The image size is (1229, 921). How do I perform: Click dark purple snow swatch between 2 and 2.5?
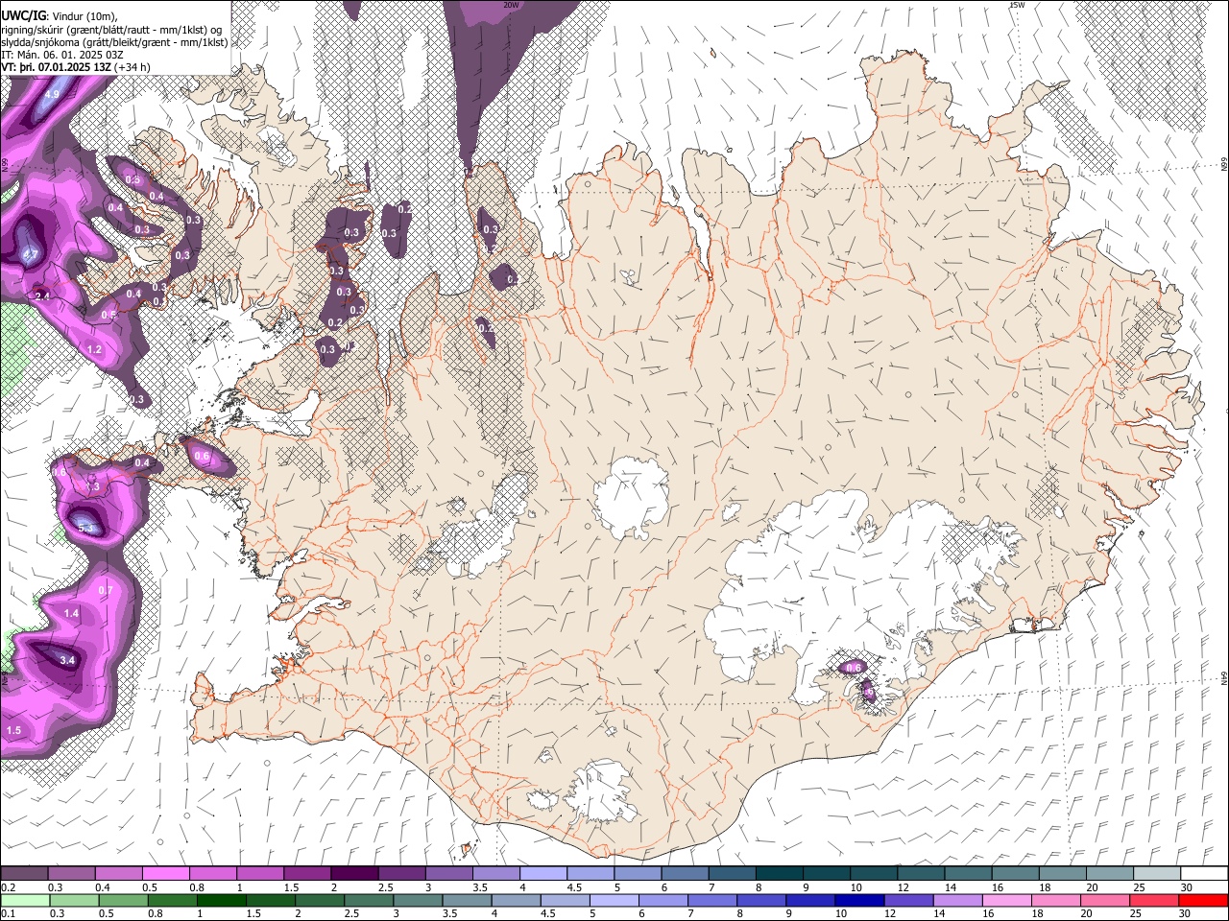(353, 874)
